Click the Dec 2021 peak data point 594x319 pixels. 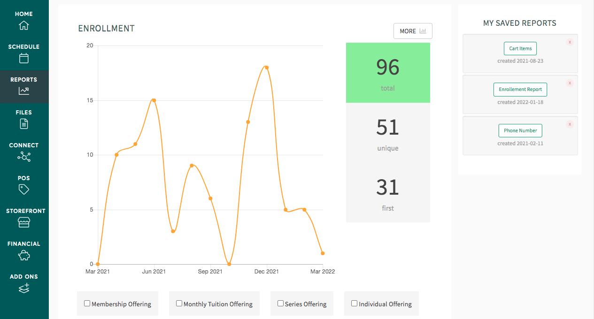click(267, 68)
